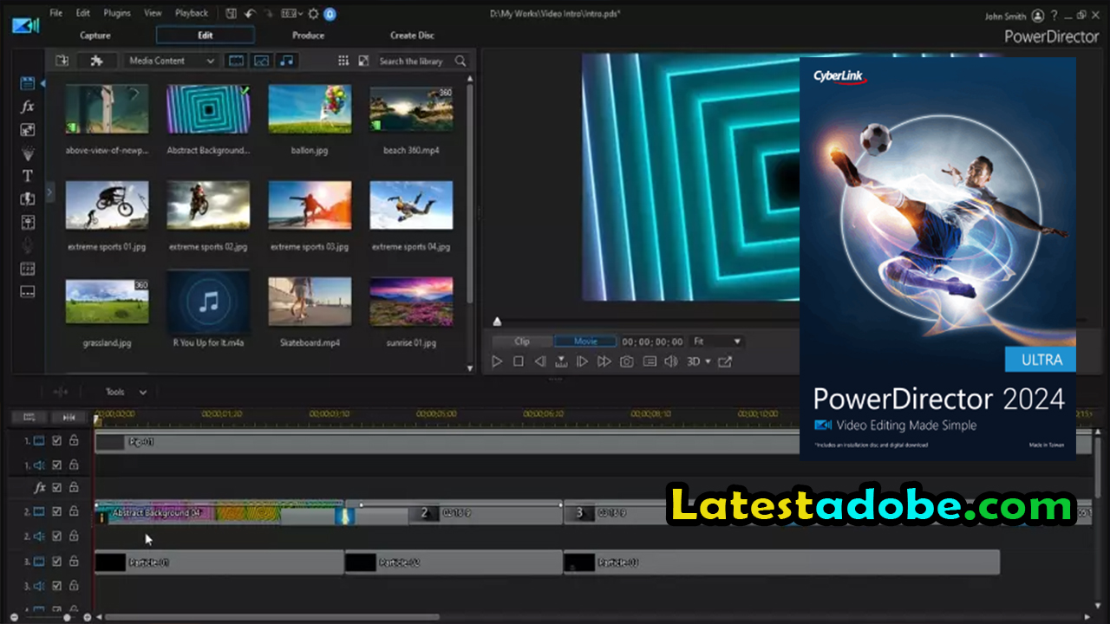Open the Transition Room in sidebar
This screenshot has width=1110, height=624.
pyautogui.click(x=27, y=199)
